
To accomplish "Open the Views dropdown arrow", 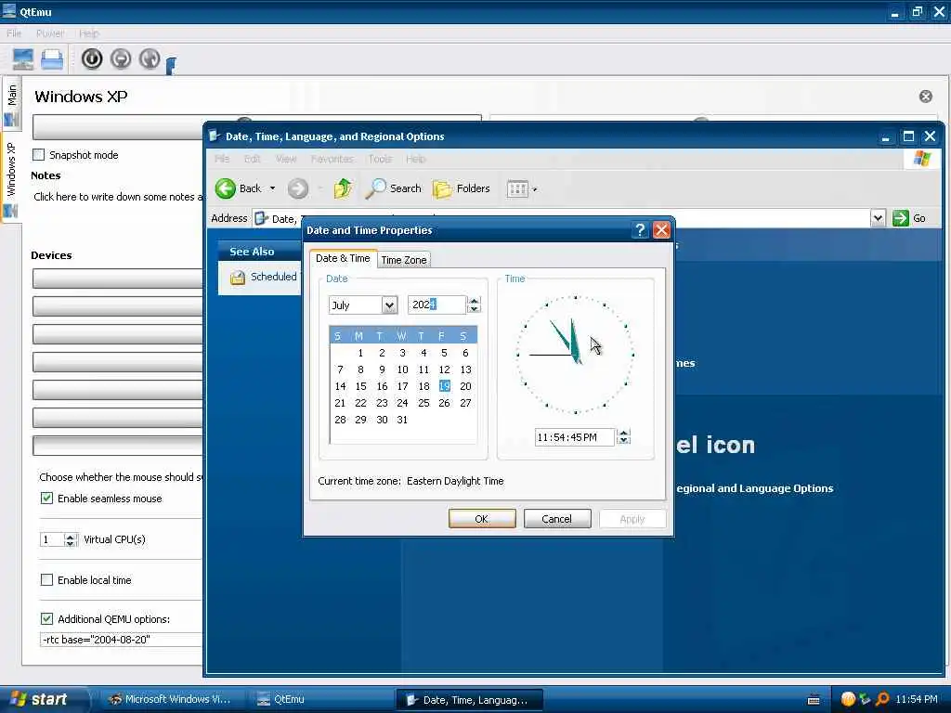I will point(534,189).
